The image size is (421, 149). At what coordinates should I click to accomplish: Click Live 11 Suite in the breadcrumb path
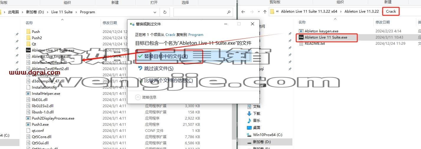tap(62, 12)
